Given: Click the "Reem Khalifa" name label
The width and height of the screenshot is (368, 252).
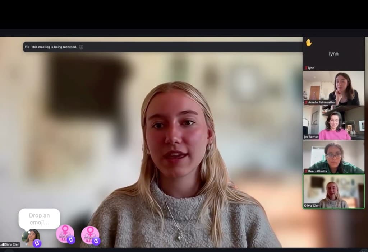Looking at the screenshot, I should 317,171.
